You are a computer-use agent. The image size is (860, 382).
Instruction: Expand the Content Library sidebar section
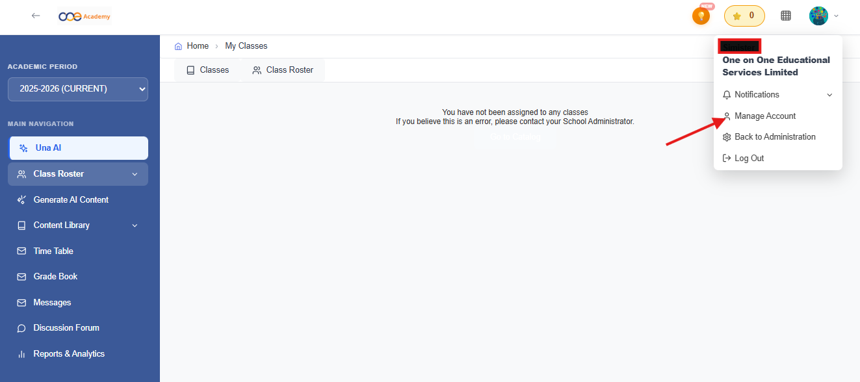(78, 225)
